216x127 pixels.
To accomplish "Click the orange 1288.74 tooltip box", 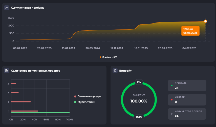I will (190, 31).
